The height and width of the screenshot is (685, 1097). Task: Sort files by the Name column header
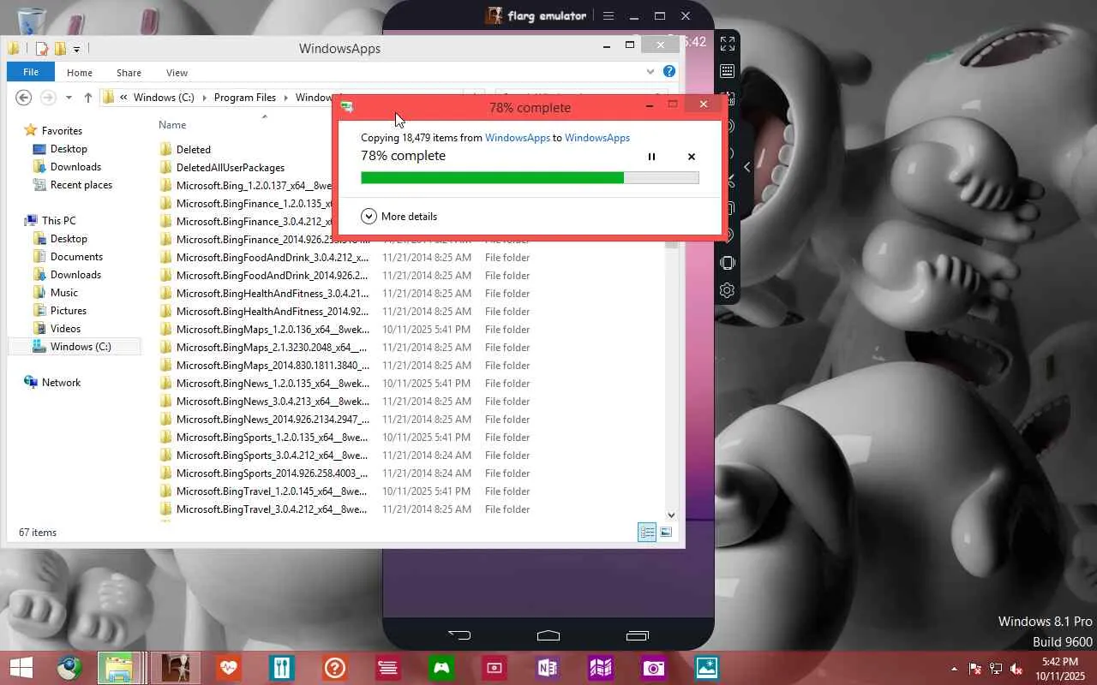click(172, 125)
